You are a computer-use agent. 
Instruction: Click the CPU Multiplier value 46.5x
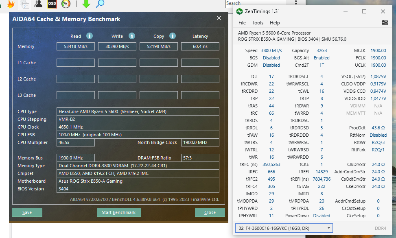76,142
